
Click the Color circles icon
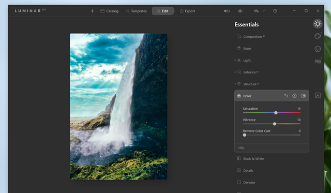tap(239, 96)
